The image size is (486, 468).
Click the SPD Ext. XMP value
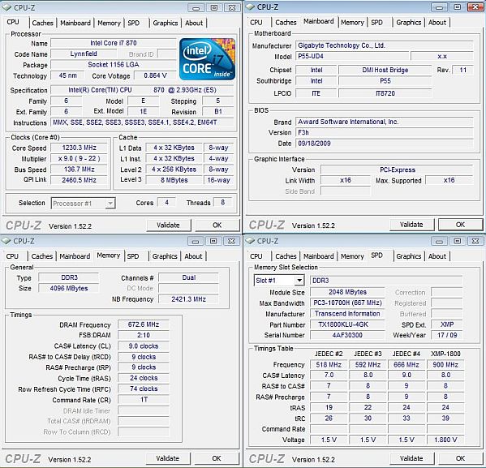point(446,324)
